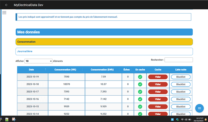Blacklist the 2023-10-18 entry
The image size is (208, 122).
181,84
